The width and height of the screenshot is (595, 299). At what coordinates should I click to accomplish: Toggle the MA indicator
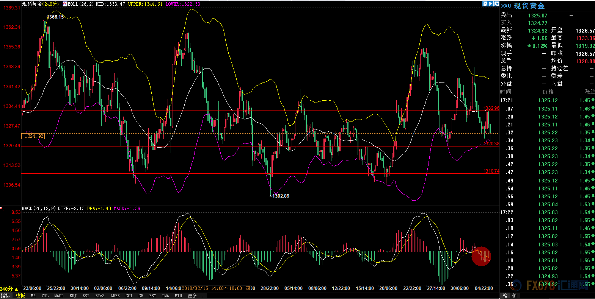click(33, 296)
